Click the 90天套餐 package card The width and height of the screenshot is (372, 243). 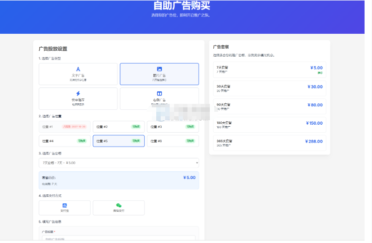tap(269, 106)
